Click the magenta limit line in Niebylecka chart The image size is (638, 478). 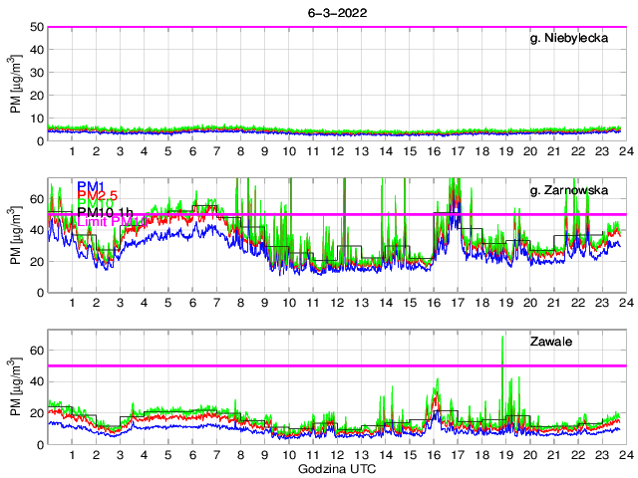coord(299,27)
